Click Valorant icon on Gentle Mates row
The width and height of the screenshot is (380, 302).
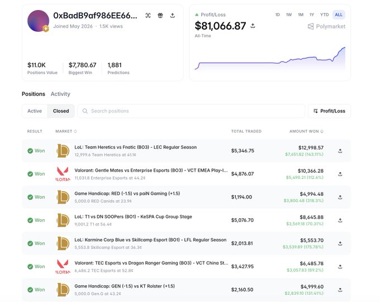63,174
